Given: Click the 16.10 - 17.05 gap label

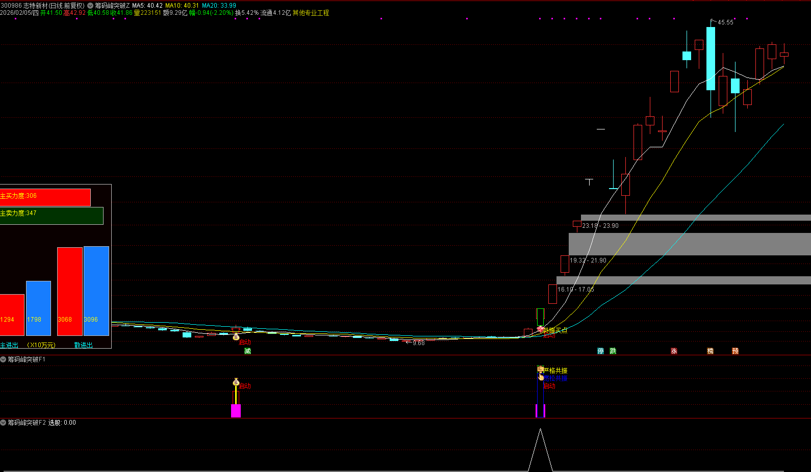Looking at the screenshot, I should tap(576, 290).
